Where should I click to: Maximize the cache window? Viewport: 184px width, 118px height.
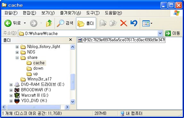[x=171, y=5]
